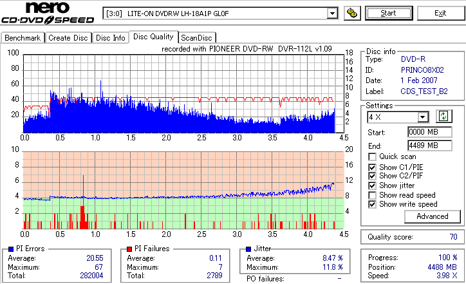466x284 pixels.
Task: Open the Create Disc tab
Action: tap(68, 38)
